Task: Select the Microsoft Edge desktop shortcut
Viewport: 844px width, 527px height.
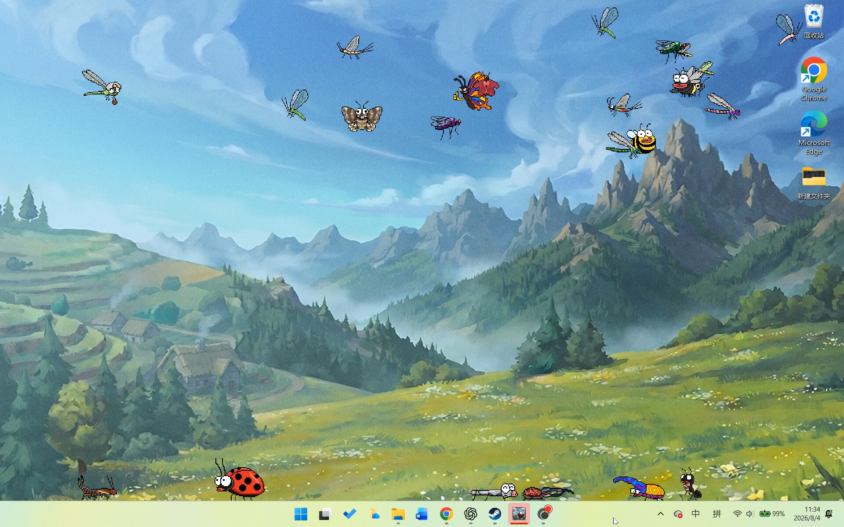Action: pos(814,133)
